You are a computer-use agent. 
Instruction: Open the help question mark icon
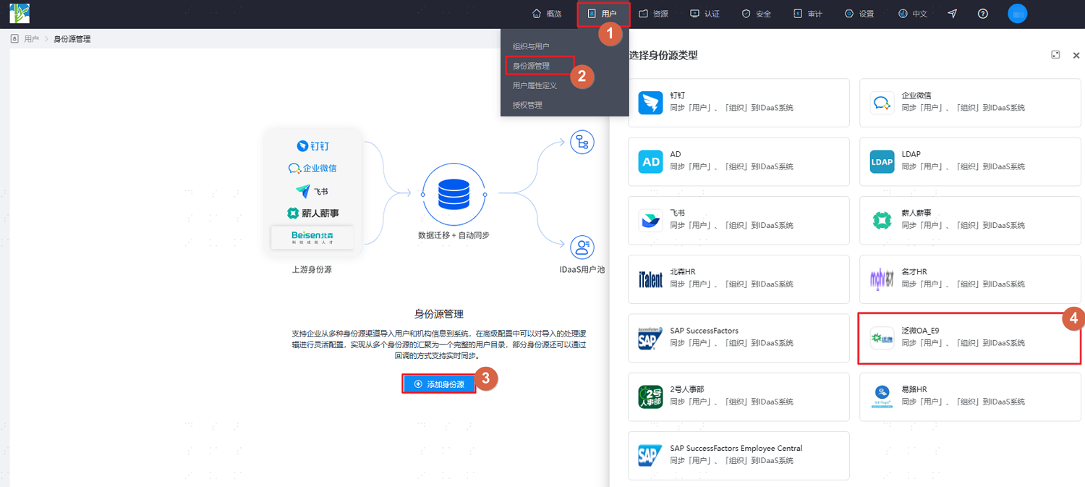(x=982, y=14)
